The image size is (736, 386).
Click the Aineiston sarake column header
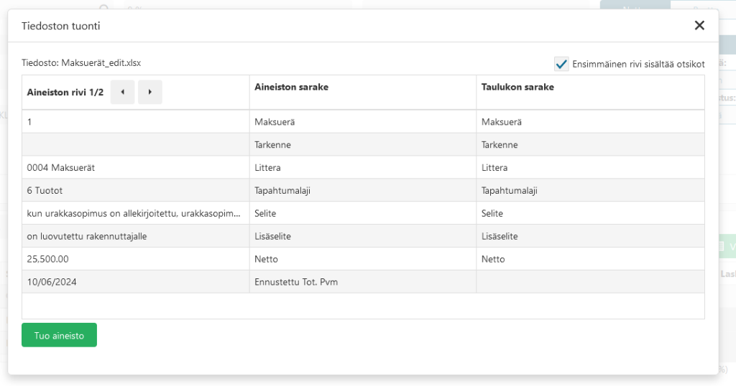(291, 87)
